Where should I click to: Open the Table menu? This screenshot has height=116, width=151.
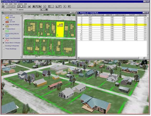pyautogui.click(x=11, y=4)
